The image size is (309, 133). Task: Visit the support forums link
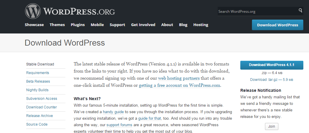click(118, 125)
